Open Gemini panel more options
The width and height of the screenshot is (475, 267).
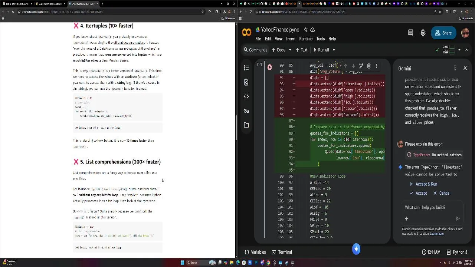[455, 68]
